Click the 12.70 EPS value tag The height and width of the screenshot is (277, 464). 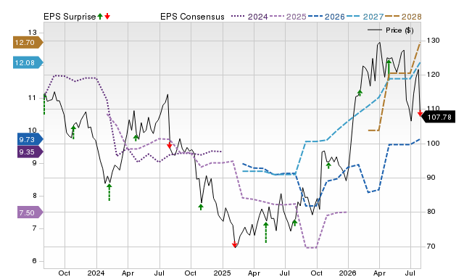click(28, 42)
